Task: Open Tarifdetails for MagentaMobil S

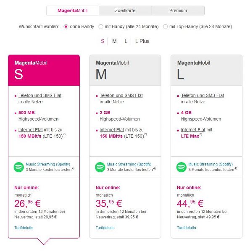Action: click(24, 228)
